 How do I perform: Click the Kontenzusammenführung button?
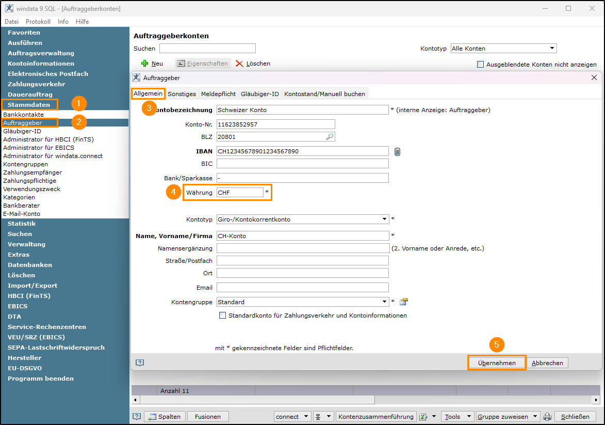pyautogui.click(x=376, y=417)
